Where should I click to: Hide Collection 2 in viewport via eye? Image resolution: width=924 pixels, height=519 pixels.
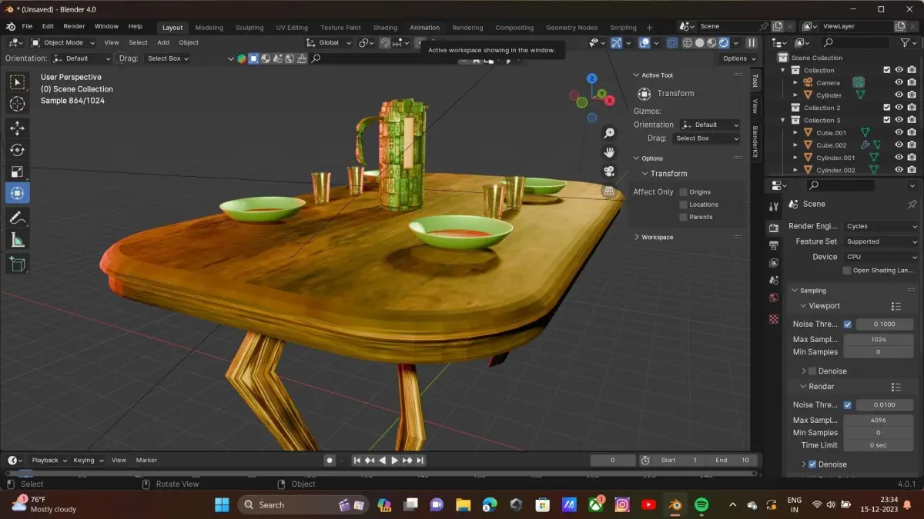899,108
